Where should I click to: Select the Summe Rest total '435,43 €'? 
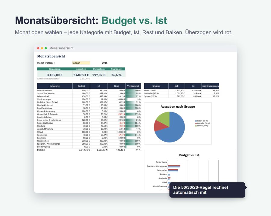121,150
